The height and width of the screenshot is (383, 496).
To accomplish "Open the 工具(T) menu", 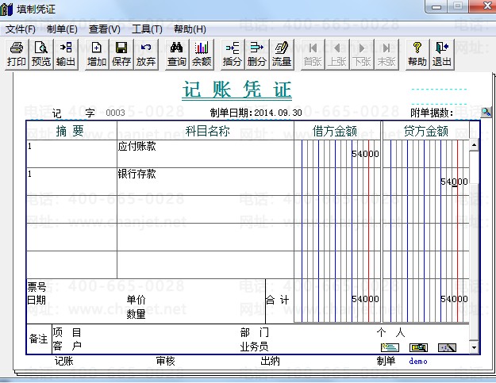I will pyautogui.click(x=147, y=29).
